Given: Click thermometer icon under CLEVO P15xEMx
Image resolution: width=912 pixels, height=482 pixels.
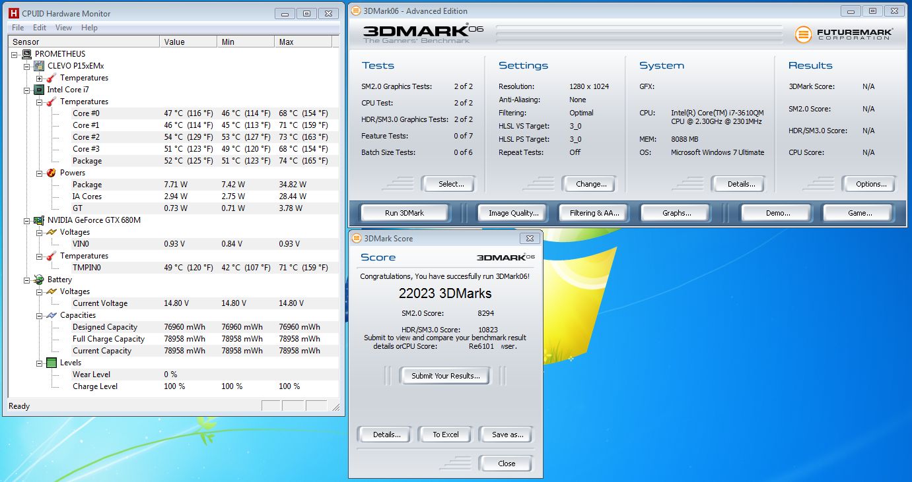Looking at the screenshot, I should [x=52, y=78].
